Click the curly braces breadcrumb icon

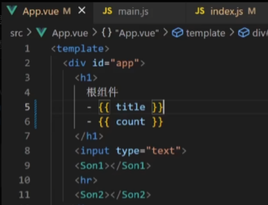tap(107, 33)
